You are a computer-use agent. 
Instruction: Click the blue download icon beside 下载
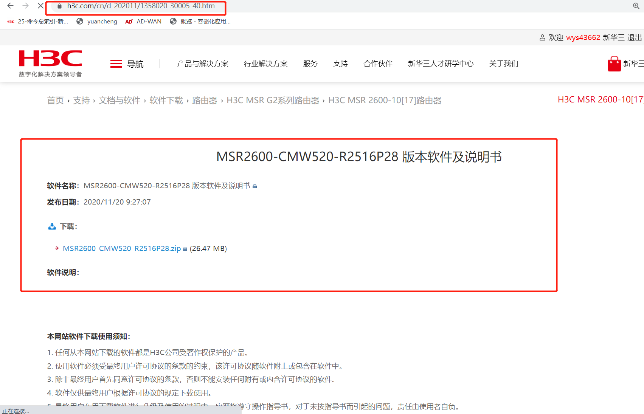pos(52,226)
